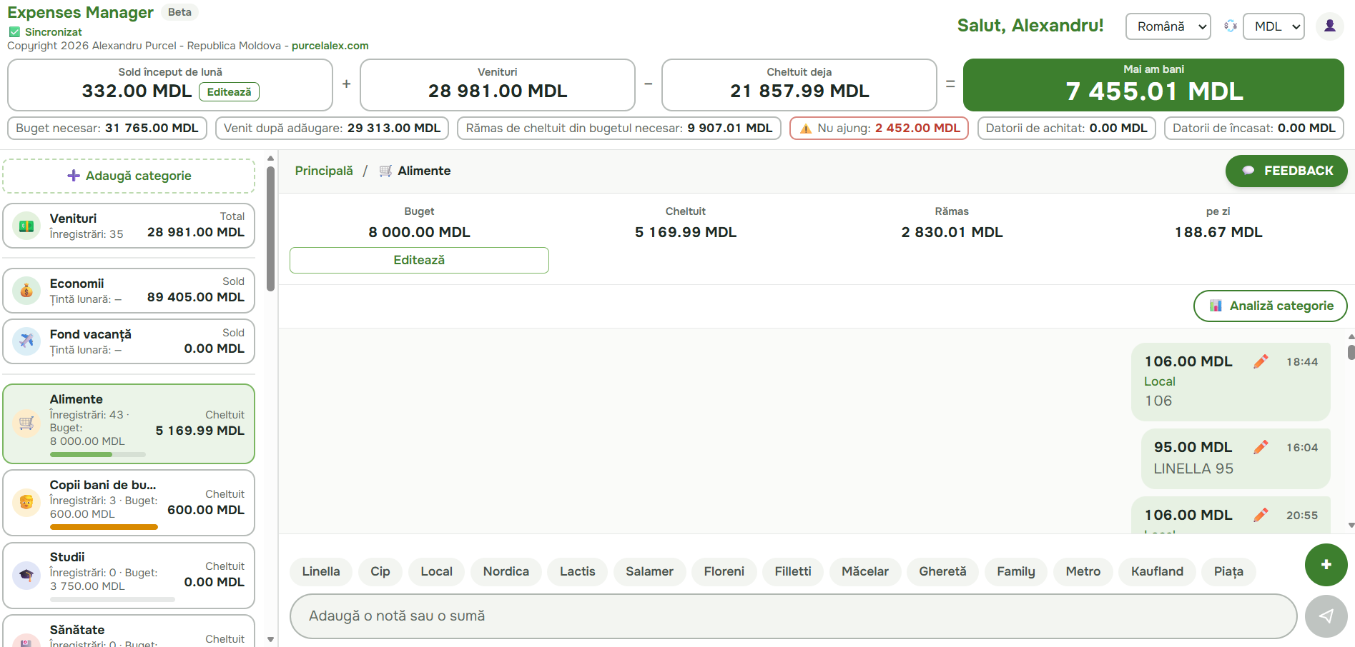The image size is (1355, 647).
Task: Edit the 95.00 MDL LINELLA entry
Action: click(1261, 447)
